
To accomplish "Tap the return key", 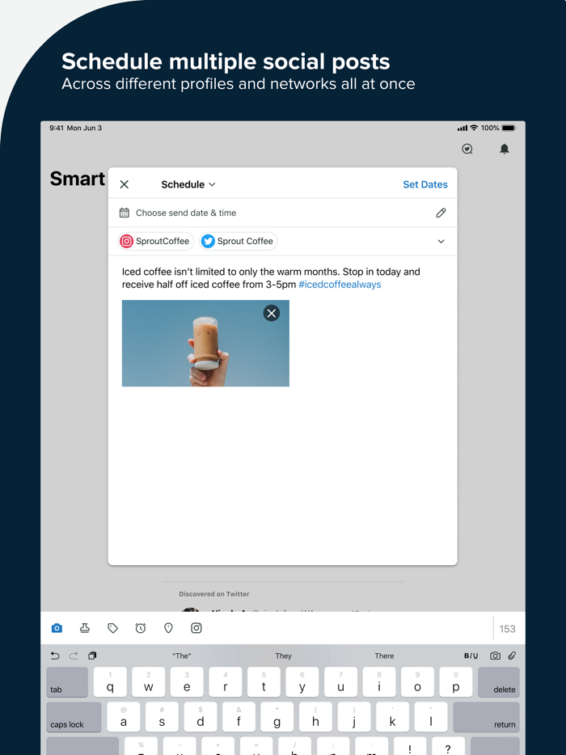I will (487, 718).
